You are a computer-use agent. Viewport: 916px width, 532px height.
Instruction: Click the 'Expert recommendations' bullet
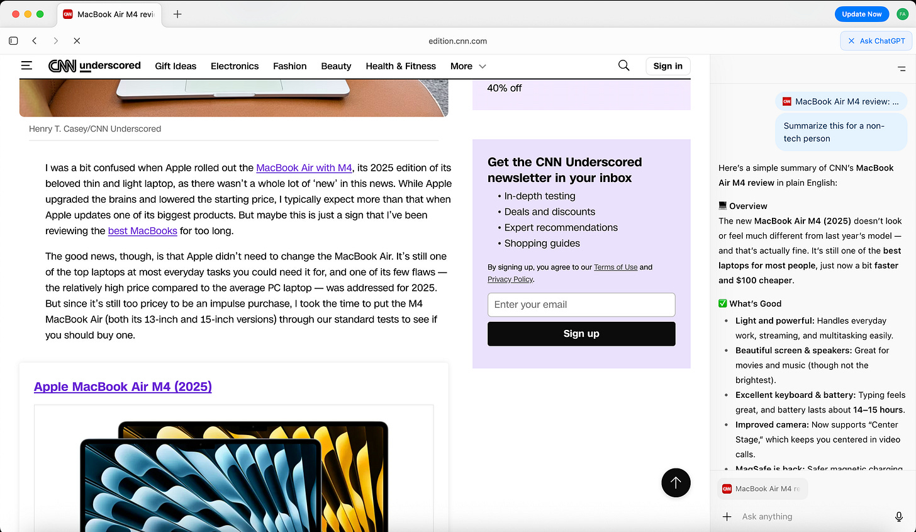561,227
